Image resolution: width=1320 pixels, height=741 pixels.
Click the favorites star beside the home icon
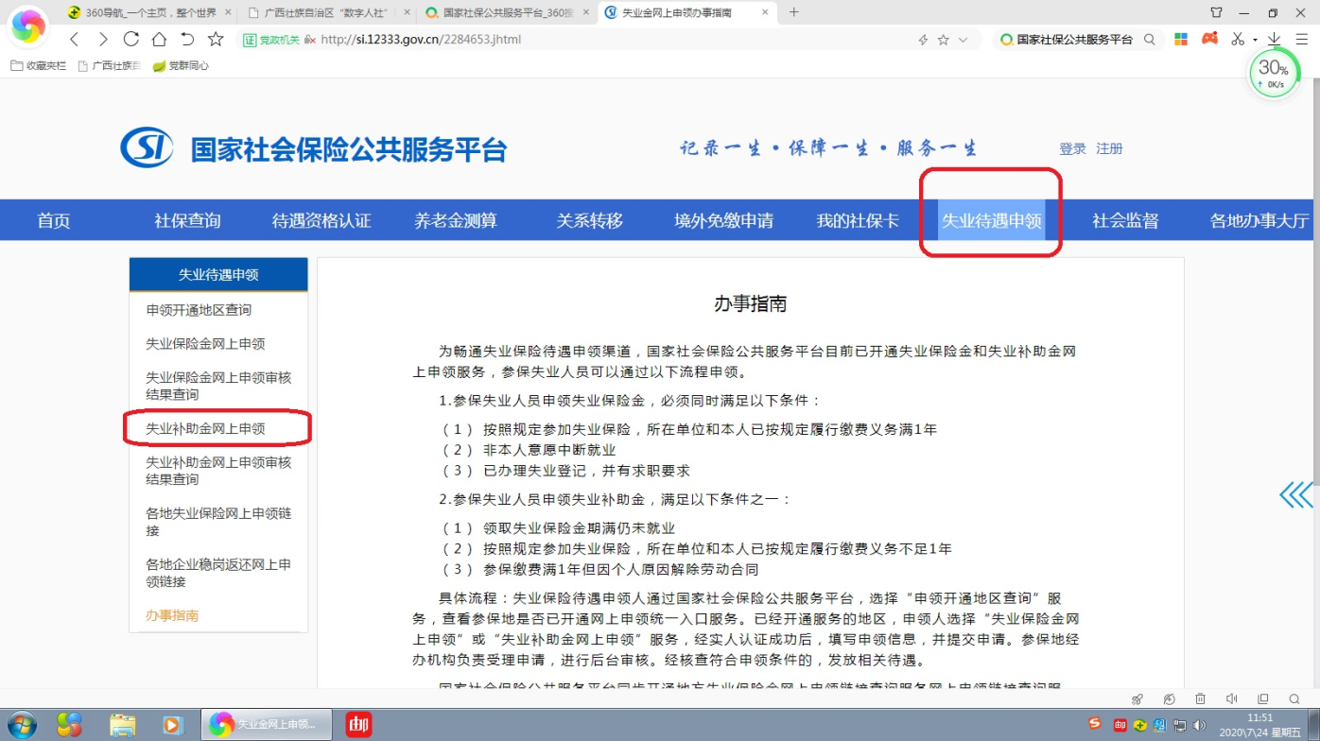216,40
